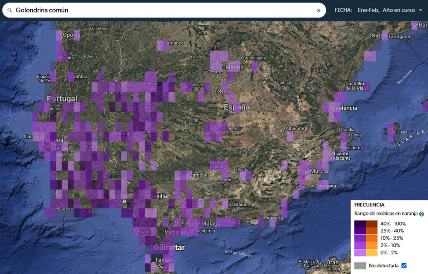428x274 pixels.
Task: Click the FECHA label in the header
Action: pyautogui.click(x=343, y=10)
